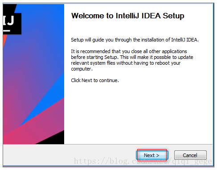Click the white underscore bar in the IJ logo

tap(7, 31)
